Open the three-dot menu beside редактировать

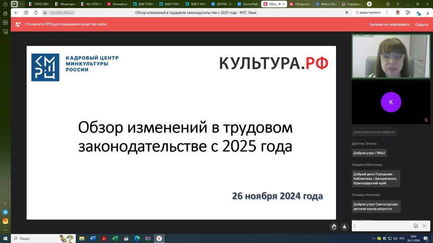click(x=386, y=13)
